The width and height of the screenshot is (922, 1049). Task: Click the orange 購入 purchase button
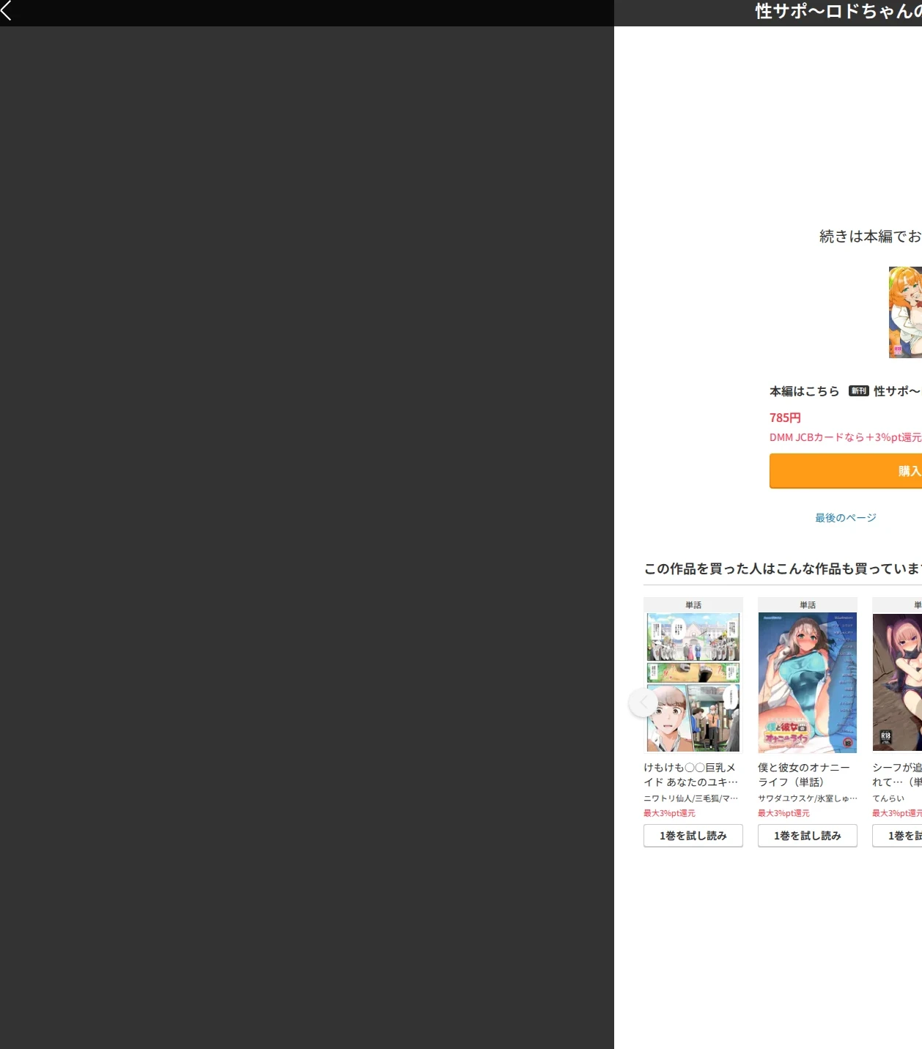846,471
